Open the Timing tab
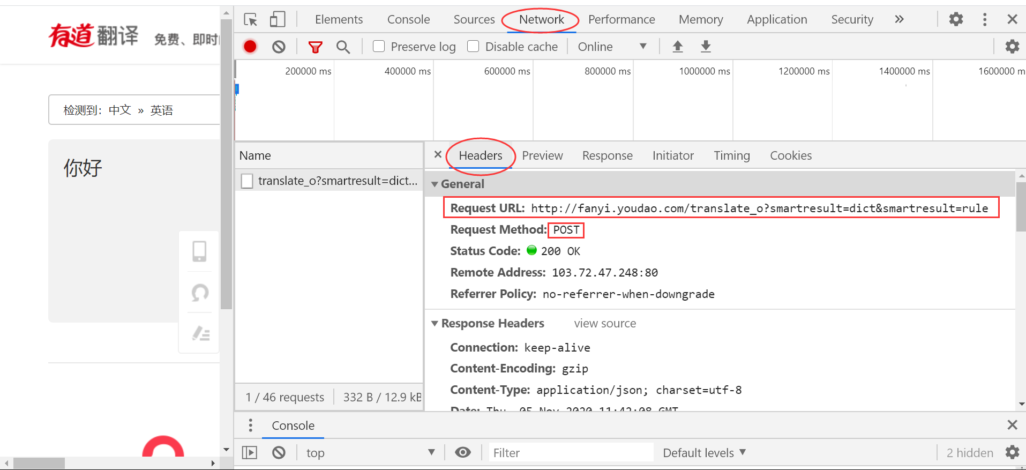Image resolution: width=1026 pixels, height=470 pixels. [x=731, y=155]
